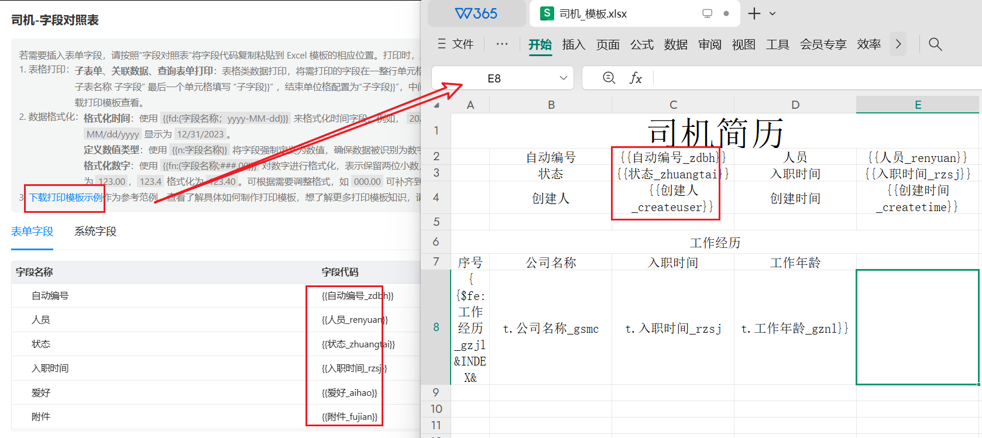Expand the name box dropdown arrow
This screenshot has width=982, height=438.
[x=563, y=78]
